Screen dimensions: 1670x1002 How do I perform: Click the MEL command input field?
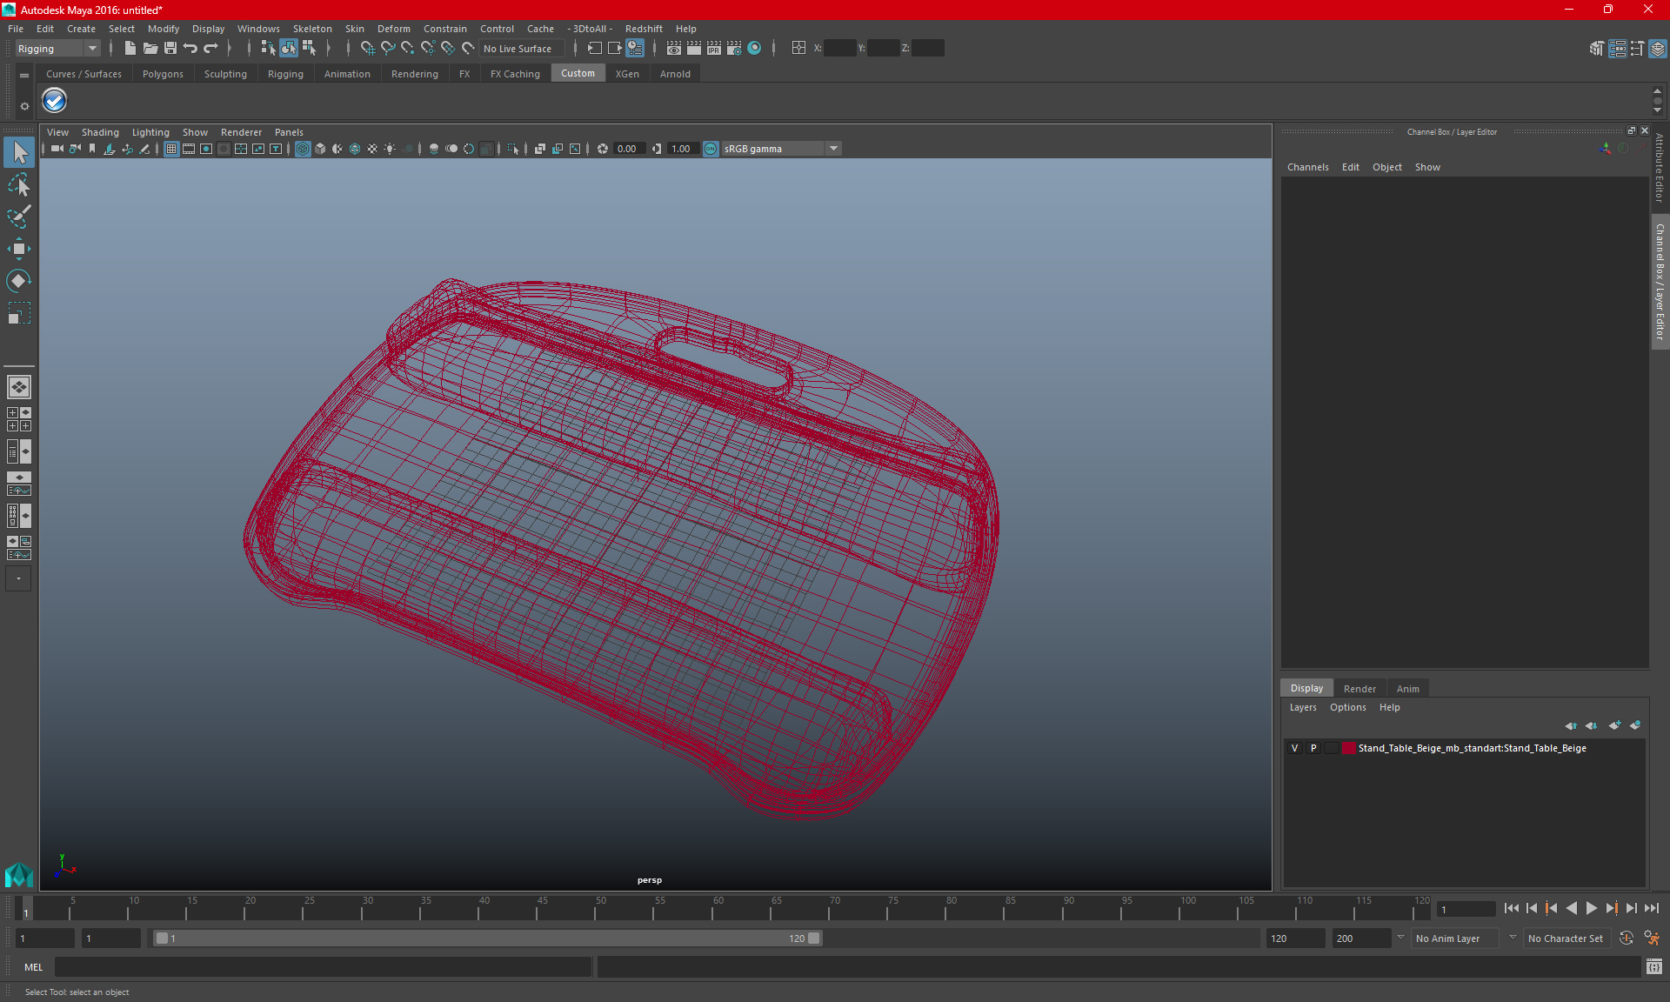pyautogui.click(x=324, y=967)
